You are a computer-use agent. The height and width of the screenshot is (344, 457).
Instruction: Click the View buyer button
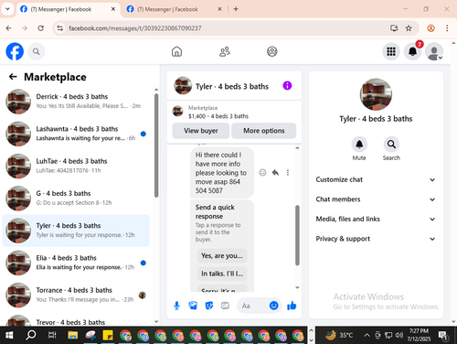coord(201,131)
